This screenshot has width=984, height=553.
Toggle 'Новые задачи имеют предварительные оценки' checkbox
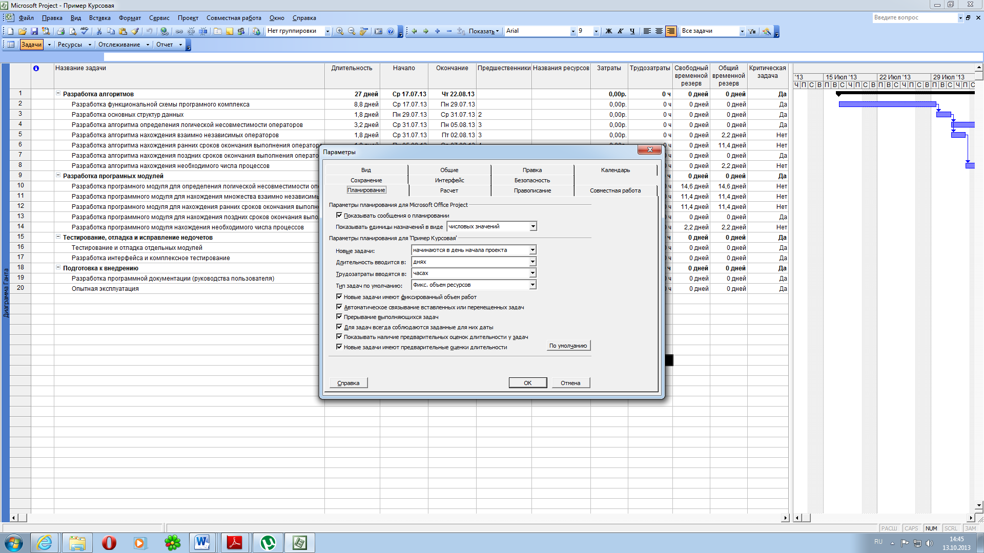tap(339, 347)
